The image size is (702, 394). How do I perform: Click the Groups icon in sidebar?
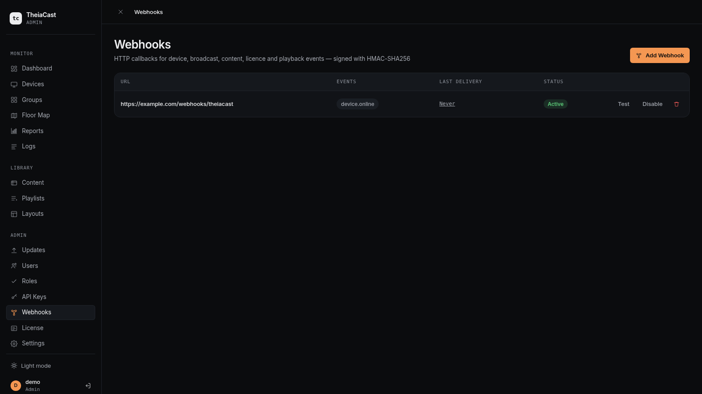point(14,100)
